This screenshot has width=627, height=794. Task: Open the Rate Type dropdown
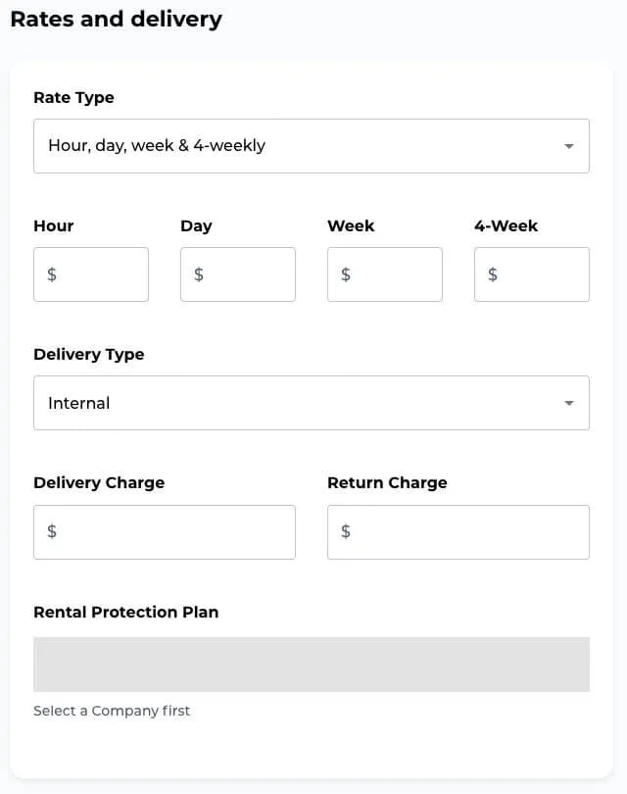pyautogui.click(x=312, y=145)
